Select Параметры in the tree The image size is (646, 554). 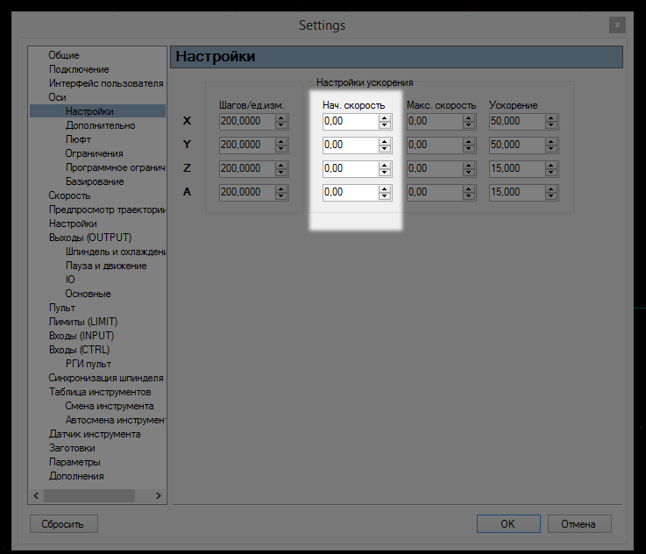tap(75, 462)
